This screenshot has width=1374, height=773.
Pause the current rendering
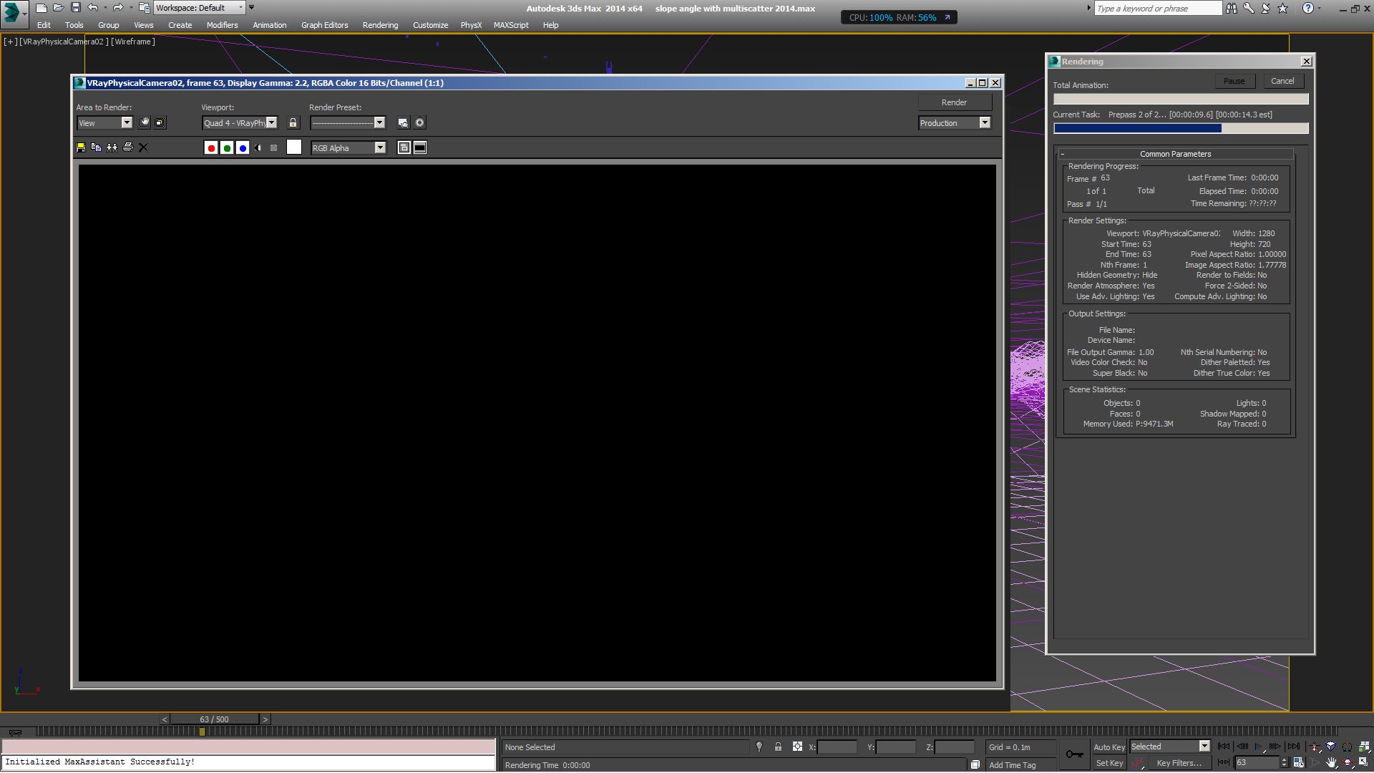pos(1234,81)
